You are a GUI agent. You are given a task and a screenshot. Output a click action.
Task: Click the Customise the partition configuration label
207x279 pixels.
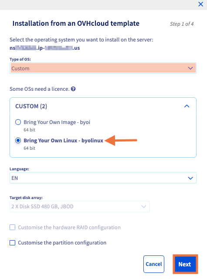(62, 243)
